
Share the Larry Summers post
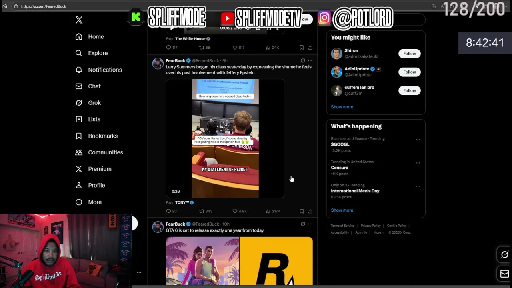(310, 211)
